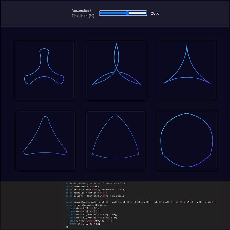Select the nearly circular bulged shape card

tap(187, 141)
